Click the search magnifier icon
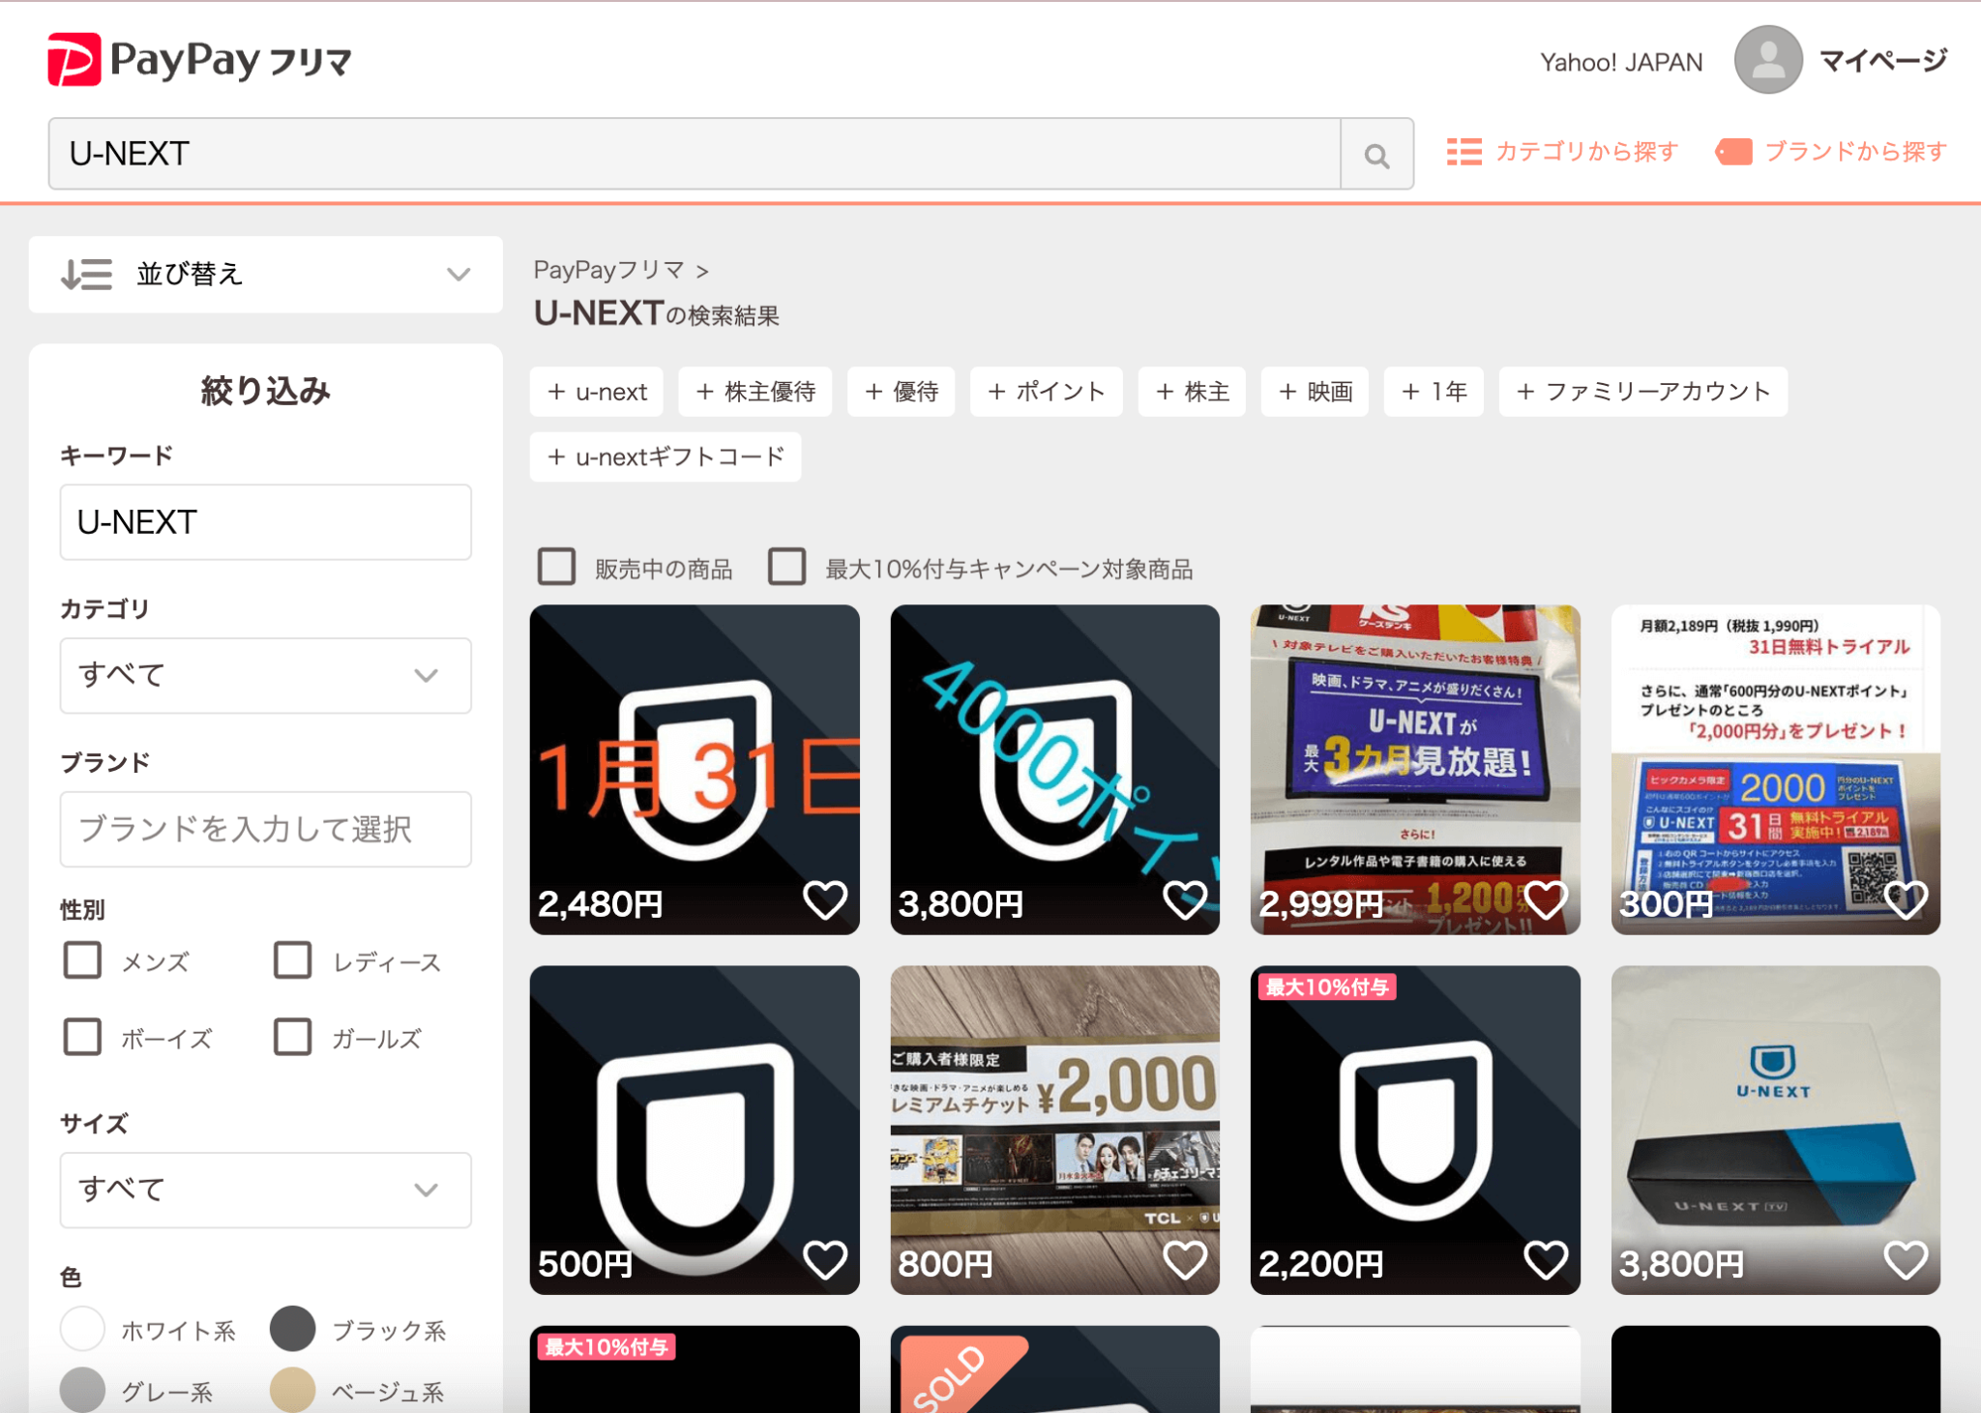Viewport: 1981px width, 1413px height. tap(1376, 154)
